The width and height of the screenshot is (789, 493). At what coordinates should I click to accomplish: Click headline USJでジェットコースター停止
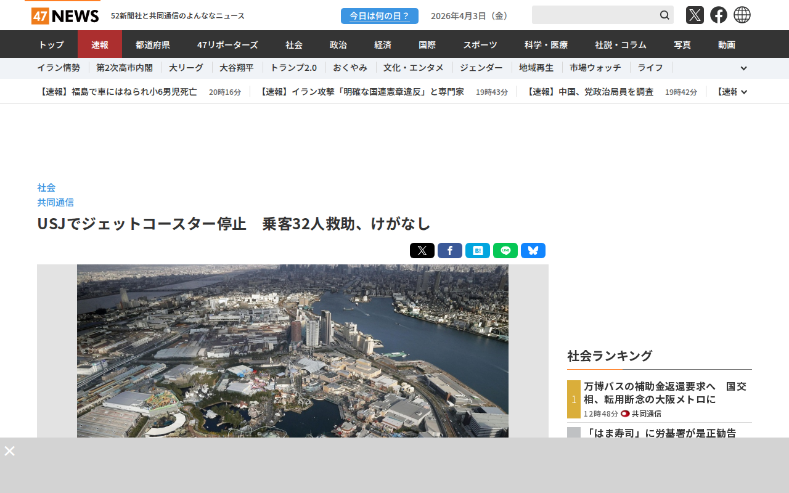tap(234, 224)
